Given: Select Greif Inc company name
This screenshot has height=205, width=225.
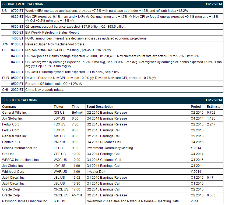Looking at the screenshot, I should click(8, 154).
